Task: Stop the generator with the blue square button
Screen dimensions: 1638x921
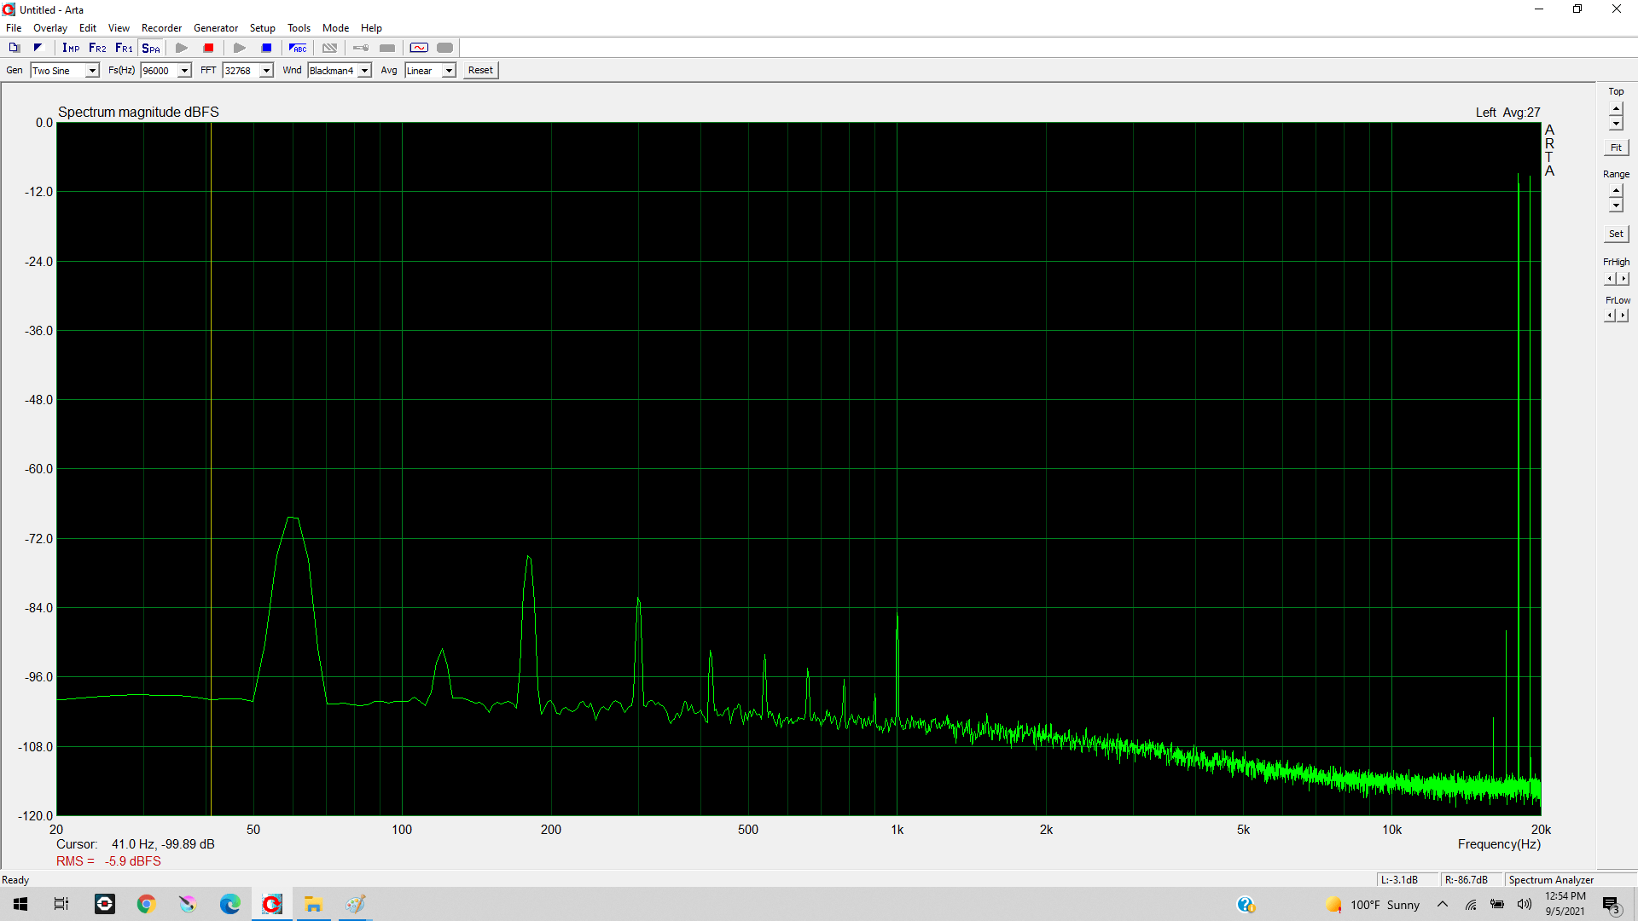Action: (x=266, y=48)
